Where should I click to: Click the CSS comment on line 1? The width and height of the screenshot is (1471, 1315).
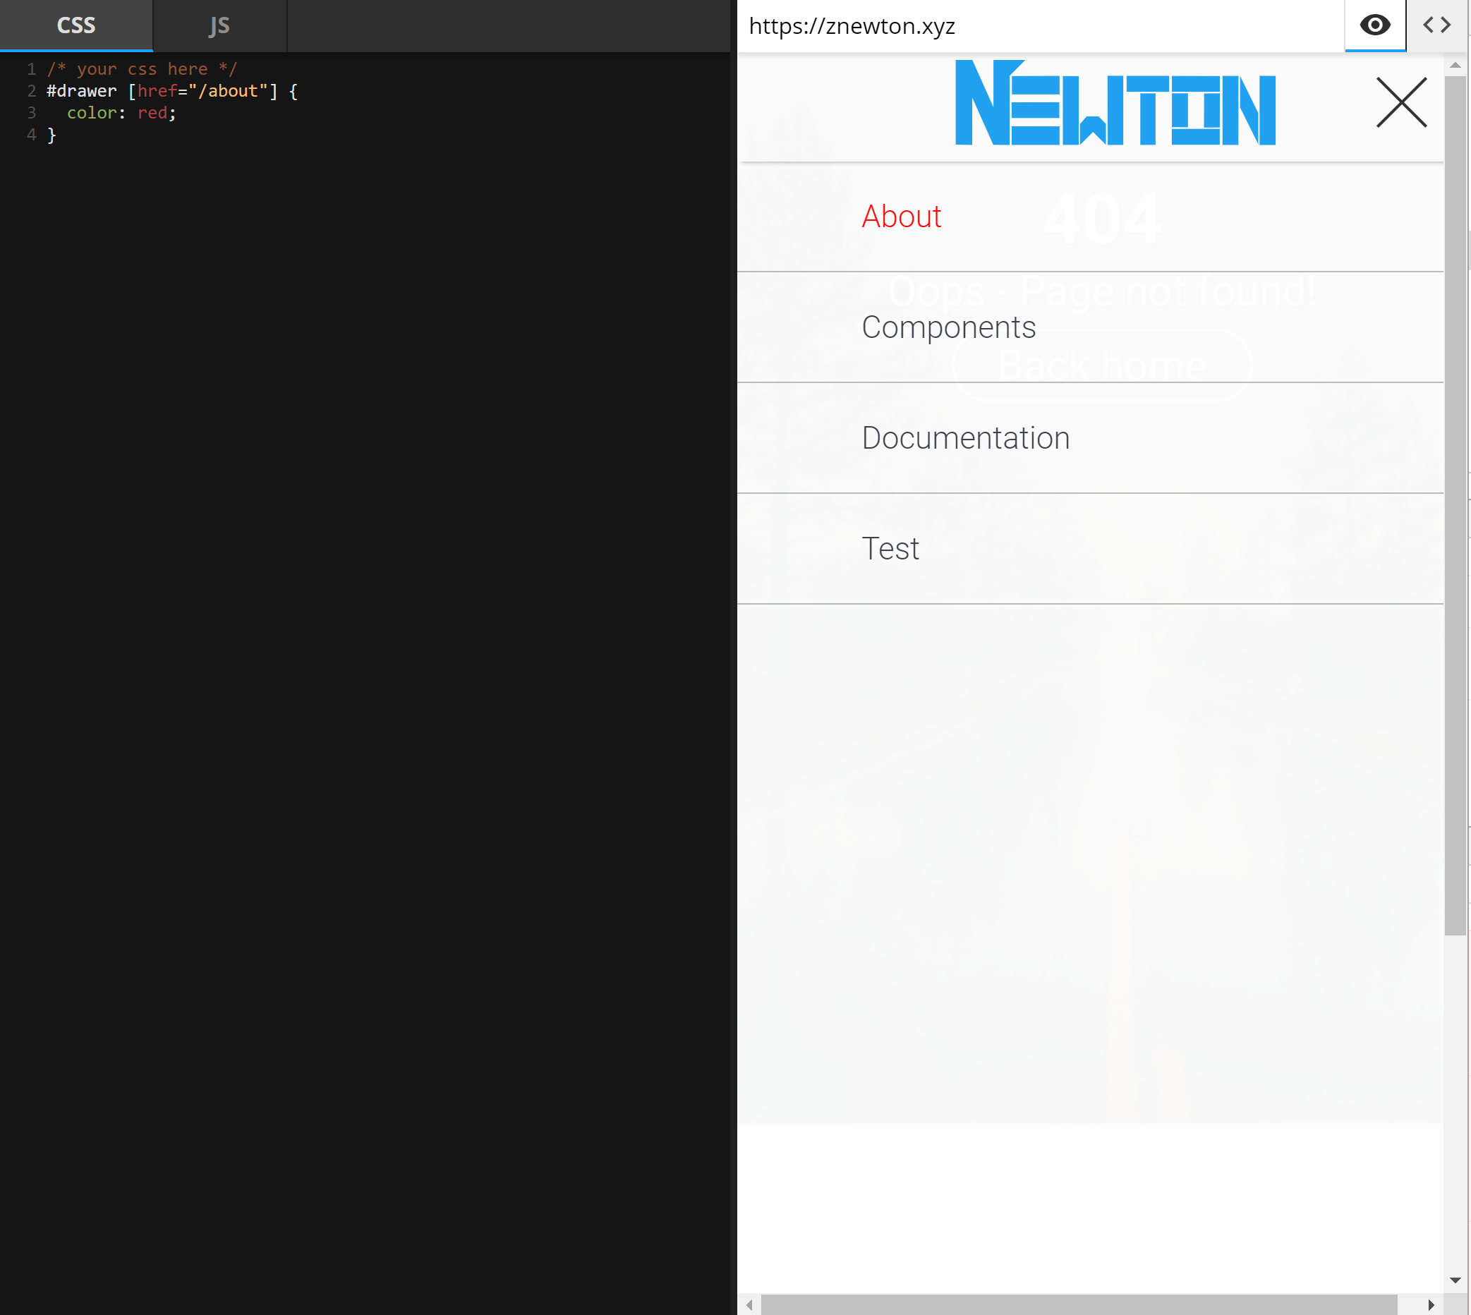click(142, 69)
